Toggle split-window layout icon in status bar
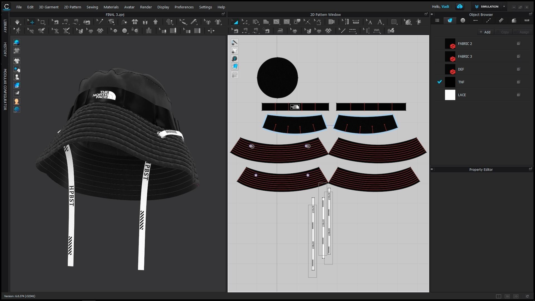535x301 pixels. 498,296
